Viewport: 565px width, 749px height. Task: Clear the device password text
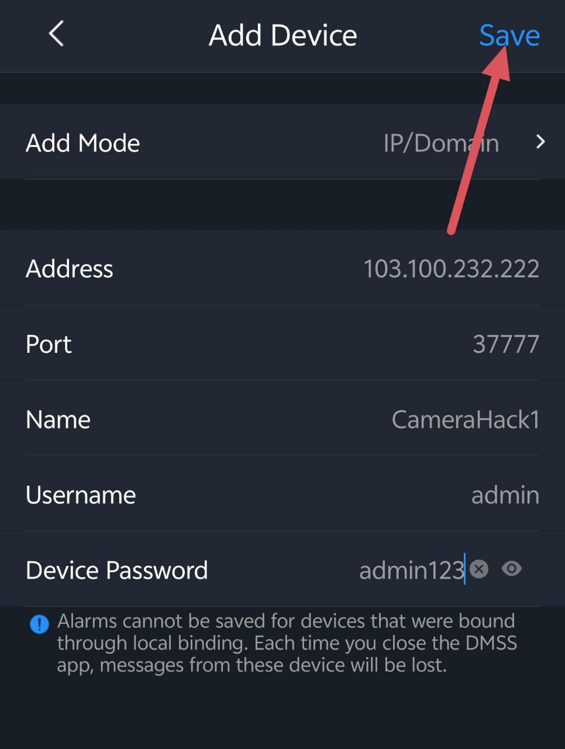point(479,569)
